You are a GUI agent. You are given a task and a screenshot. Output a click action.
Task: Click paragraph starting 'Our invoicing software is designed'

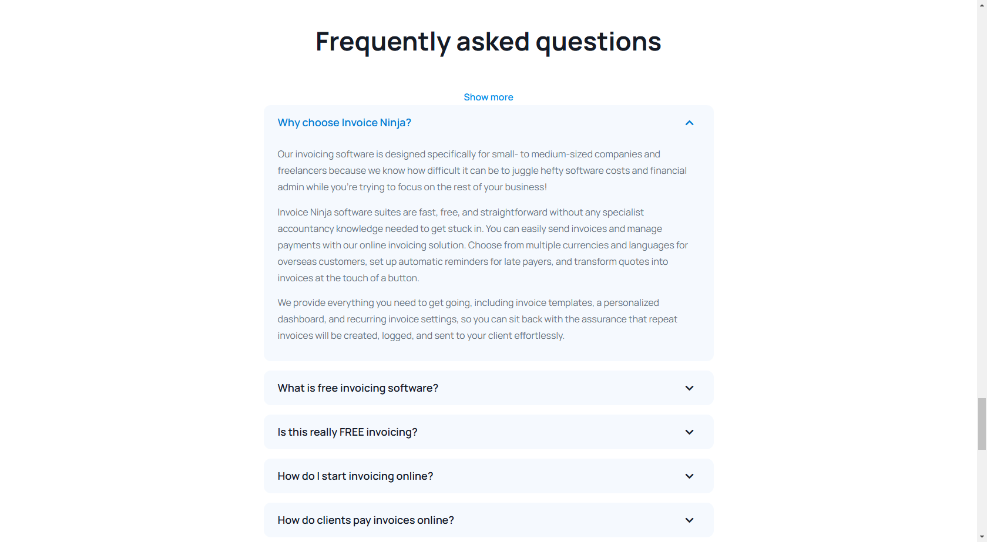pyautogui.click(x=482, y=171)
